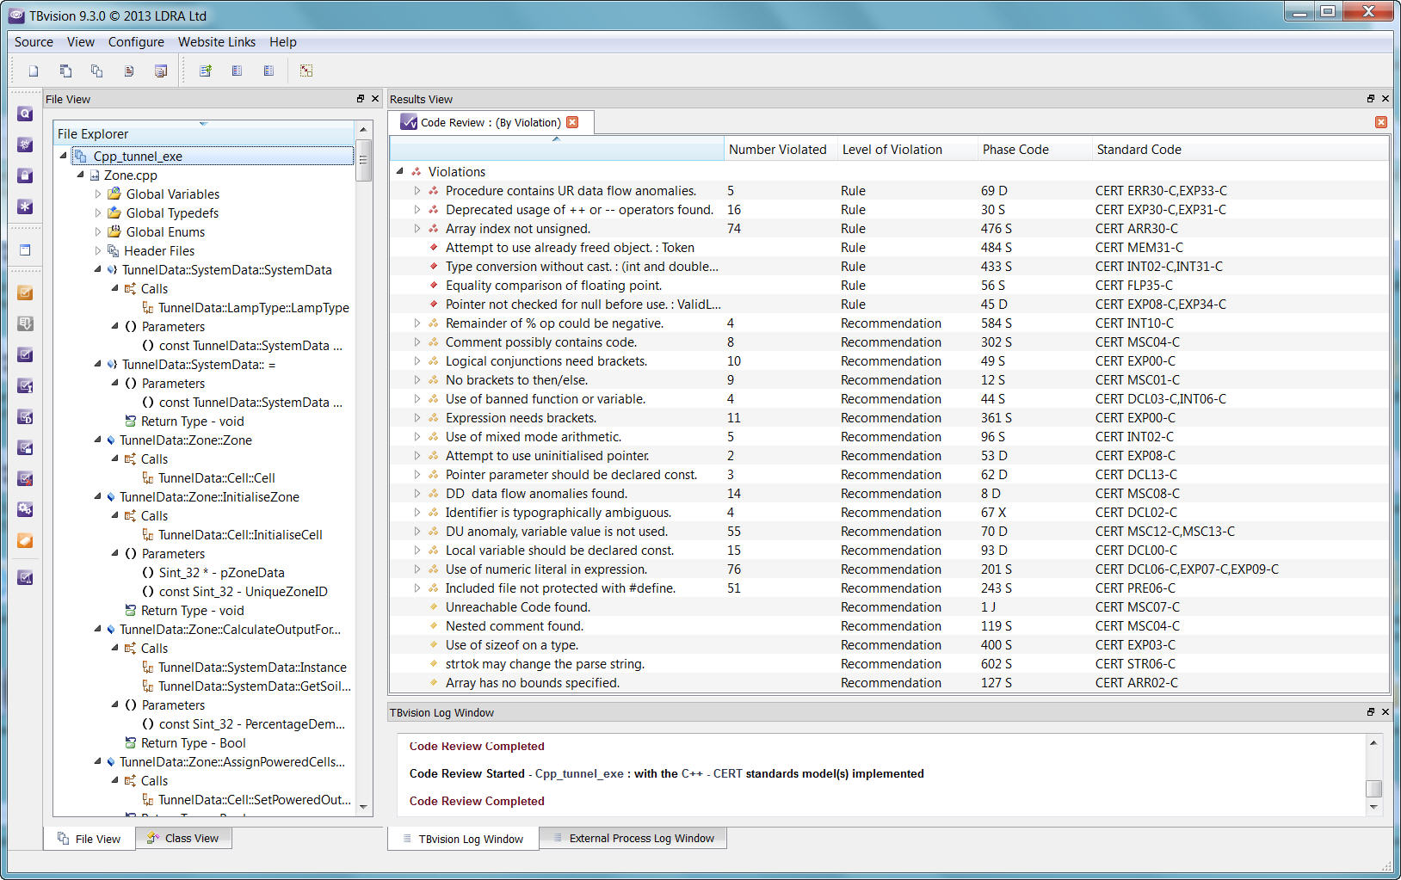
Task: Click the green-arrow list toolbar icon
Action: [x=206, y=71]
